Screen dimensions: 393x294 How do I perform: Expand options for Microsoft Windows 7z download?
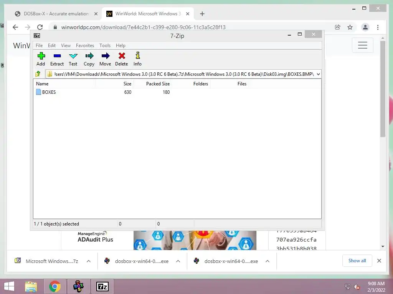pyautogui.click(x=89, y=261)
